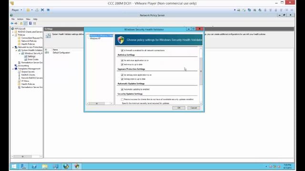Click the validator settings vertical scrollbar thumb
305x171 pixels.
coord(201,71)
